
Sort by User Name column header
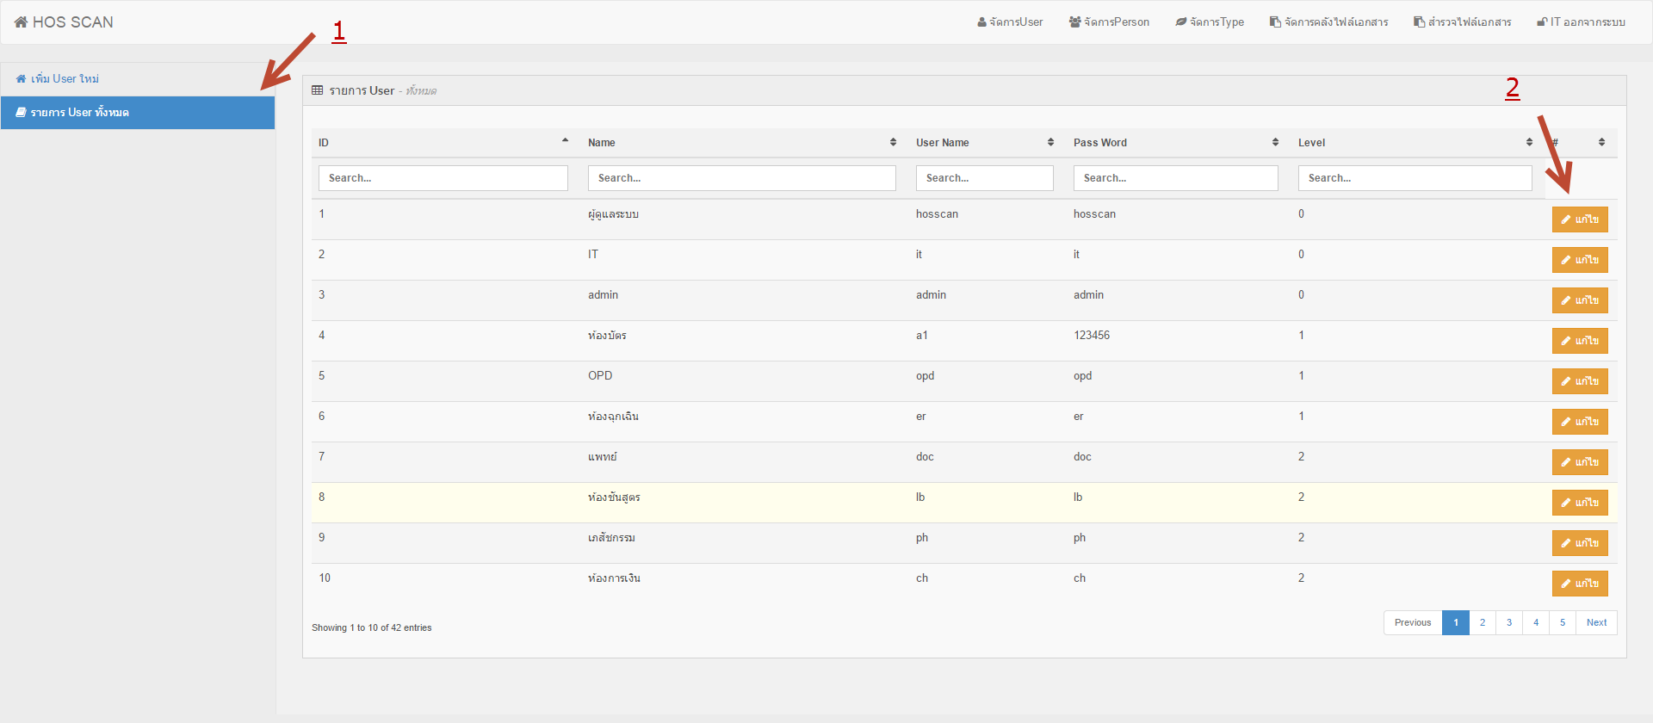click(x=983, y=143)
